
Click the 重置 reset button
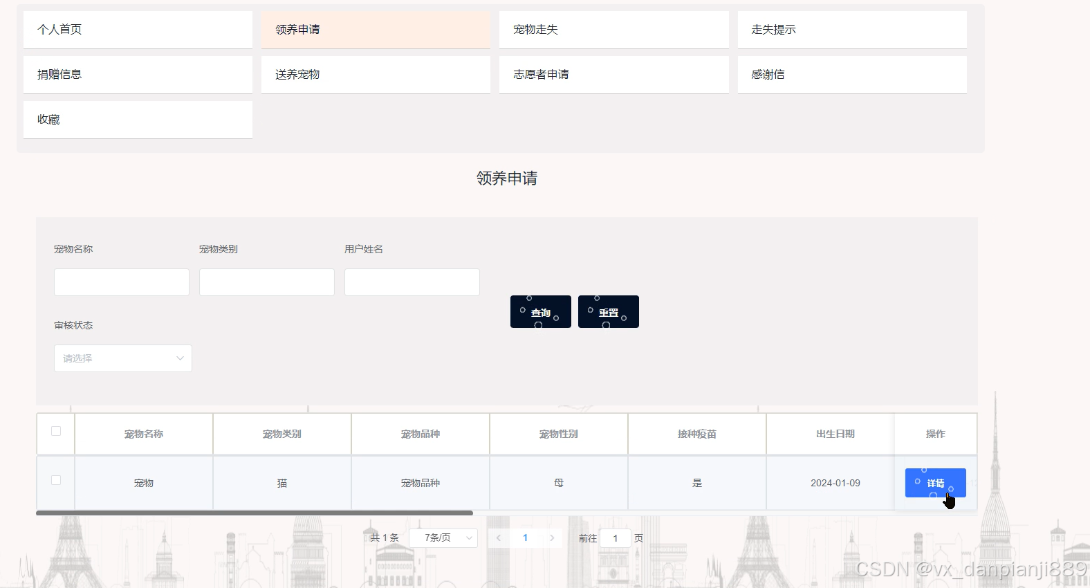point(609,312)
